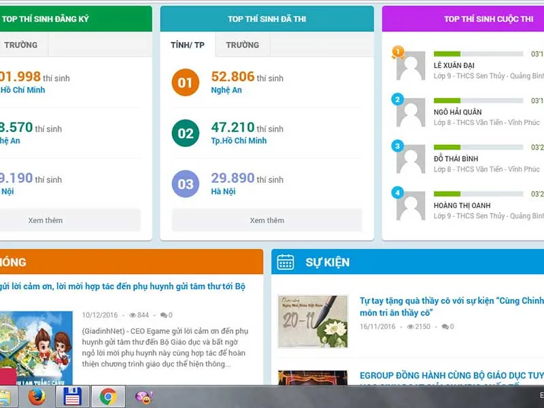Screen dimensions: 544x408
Task: Open Yahoo Messenger from the taskbar
Action: [x=143, y=396]
